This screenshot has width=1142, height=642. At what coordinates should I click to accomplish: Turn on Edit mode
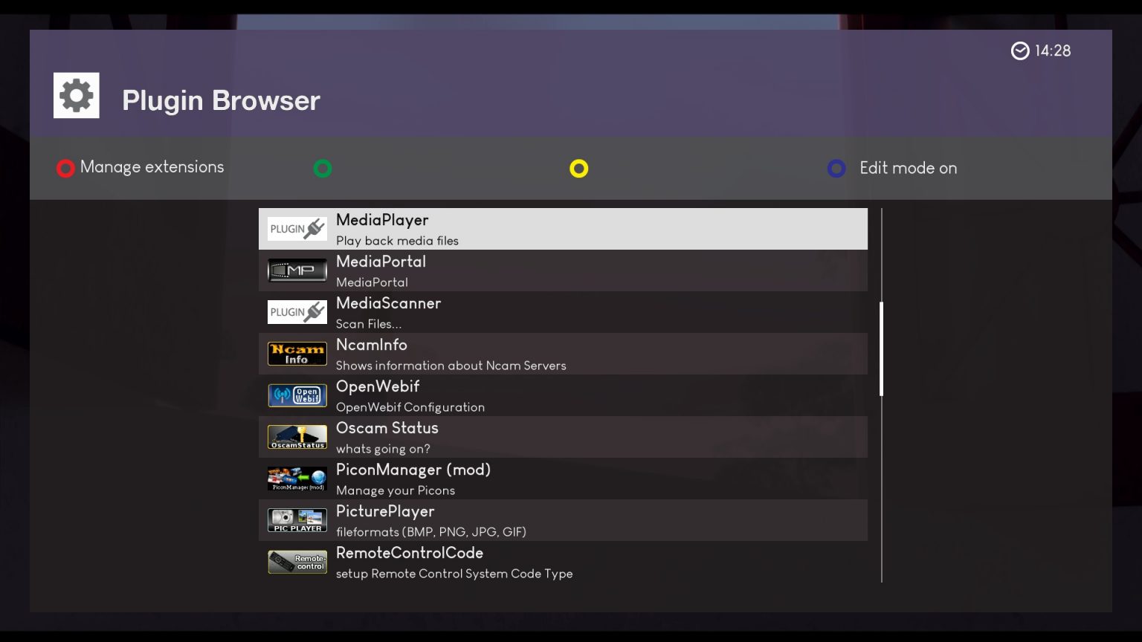[x=908, y=168]
